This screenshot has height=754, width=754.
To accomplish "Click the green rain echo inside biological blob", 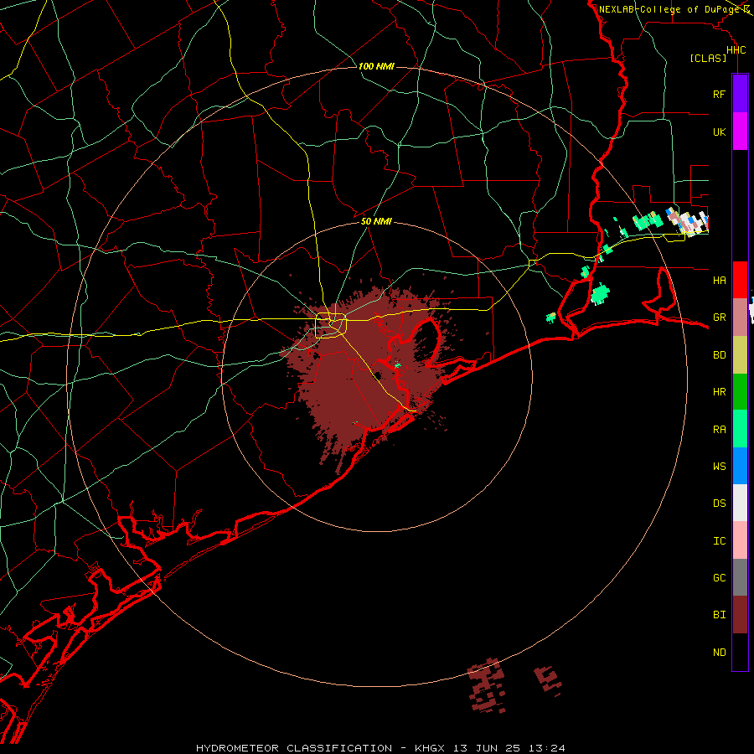I will (x=397, y=366).
